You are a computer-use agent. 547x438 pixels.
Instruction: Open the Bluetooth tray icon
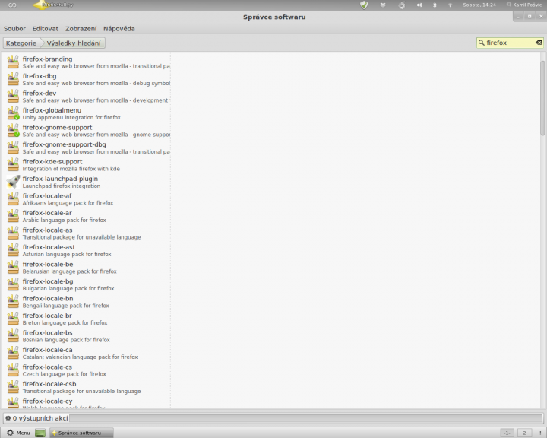(x=435, y=5)
